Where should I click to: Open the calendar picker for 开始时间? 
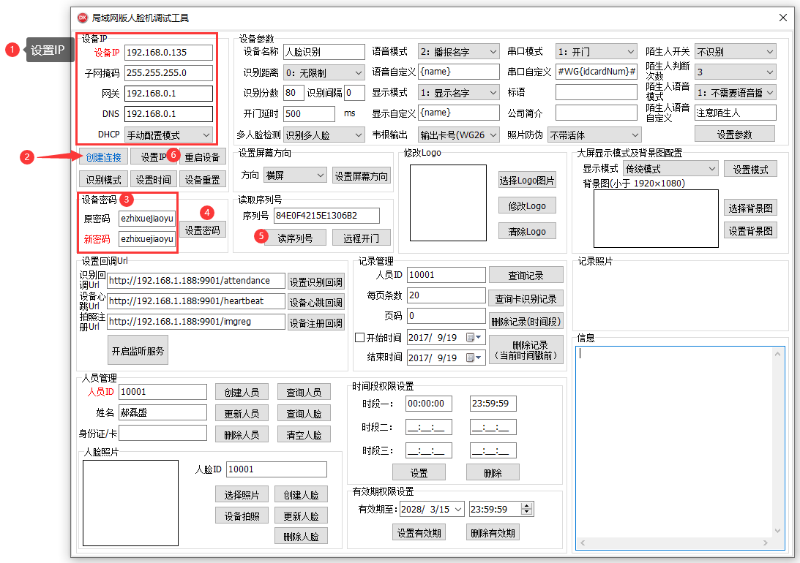tap(471, 337)
